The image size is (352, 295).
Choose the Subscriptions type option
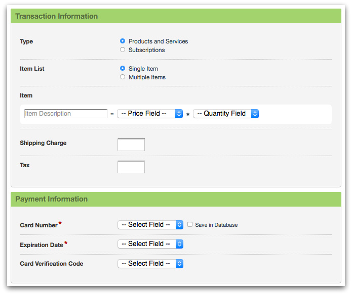(x=123, y=50)
